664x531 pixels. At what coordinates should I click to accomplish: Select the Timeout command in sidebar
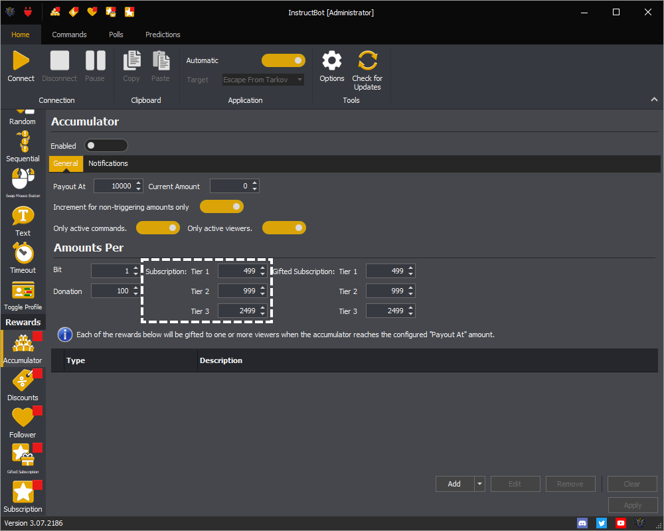[x=23, y=258]
